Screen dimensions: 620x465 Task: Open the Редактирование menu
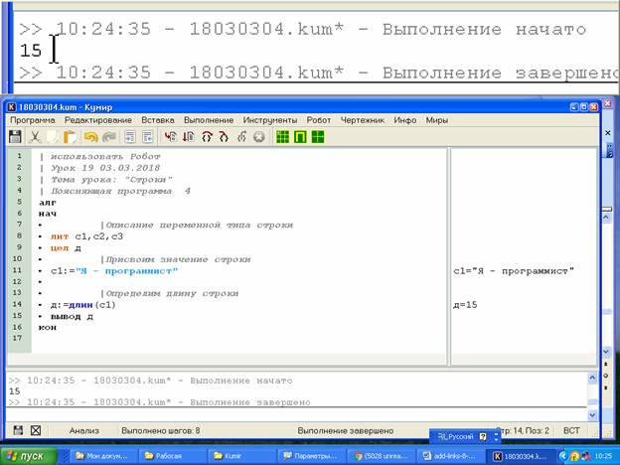[x=98, y=120]
